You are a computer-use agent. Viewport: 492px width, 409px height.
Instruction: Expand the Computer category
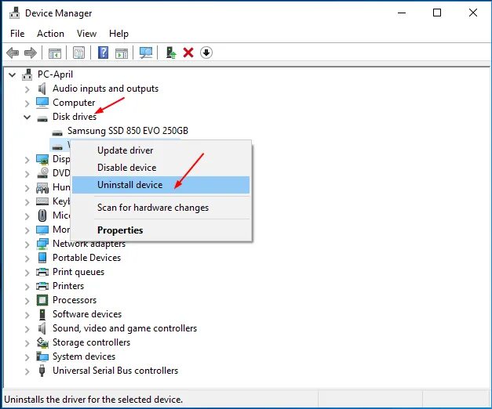tap(27, 103)
